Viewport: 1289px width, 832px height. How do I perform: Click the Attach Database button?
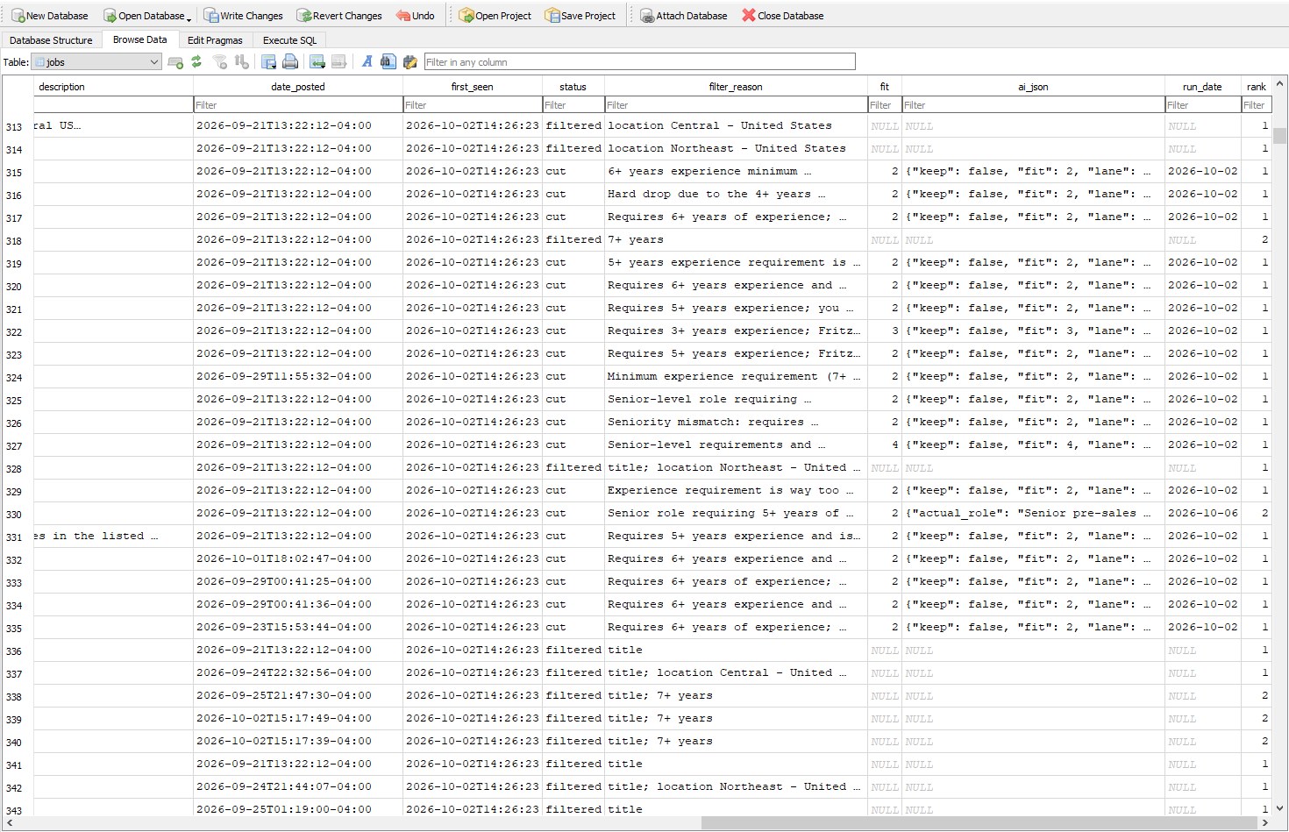(683, 16)
